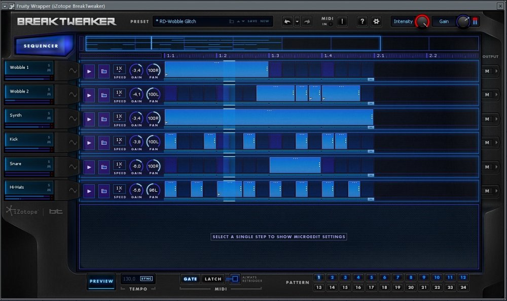Viewport: 507px width, 301px height.
Task: Select pattern 5
Action: (371, 277)
